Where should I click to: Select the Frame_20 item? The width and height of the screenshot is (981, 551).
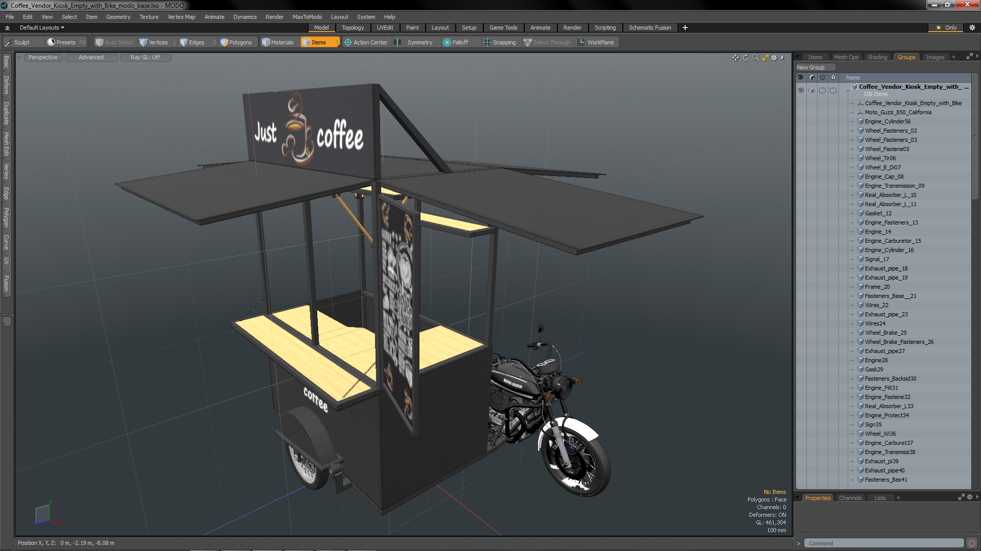coord(877,287)
